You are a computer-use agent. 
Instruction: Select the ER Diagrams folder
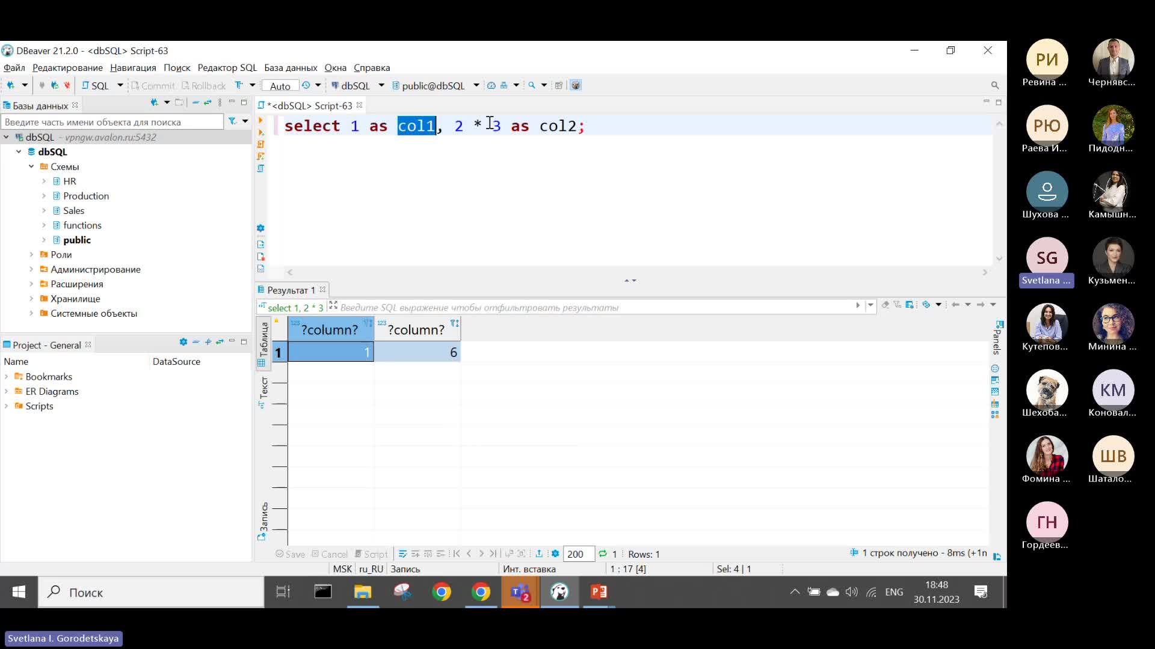coord(52,391)
